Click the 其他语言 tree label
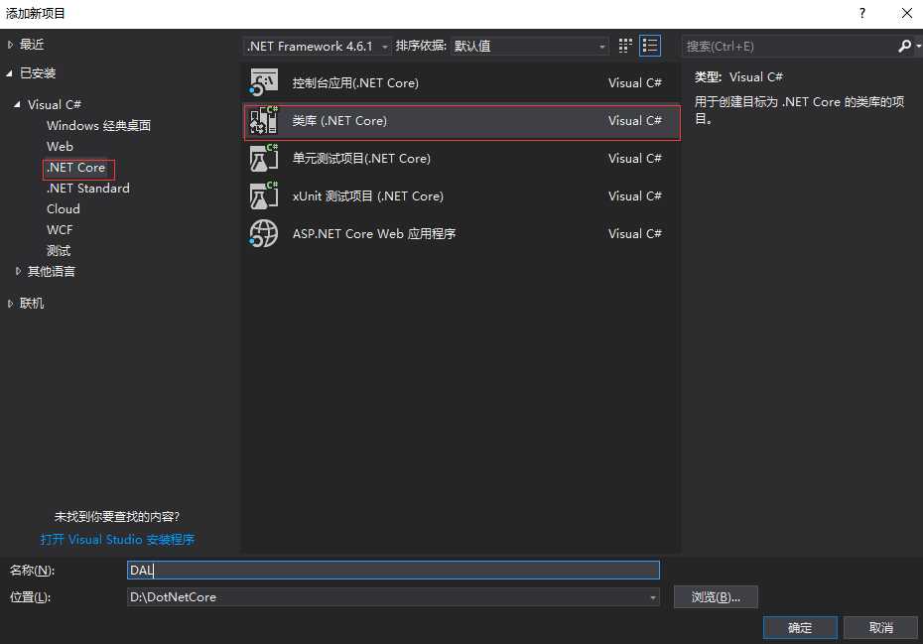The height and width of the screenshot is (644, 923). point(52,271)
